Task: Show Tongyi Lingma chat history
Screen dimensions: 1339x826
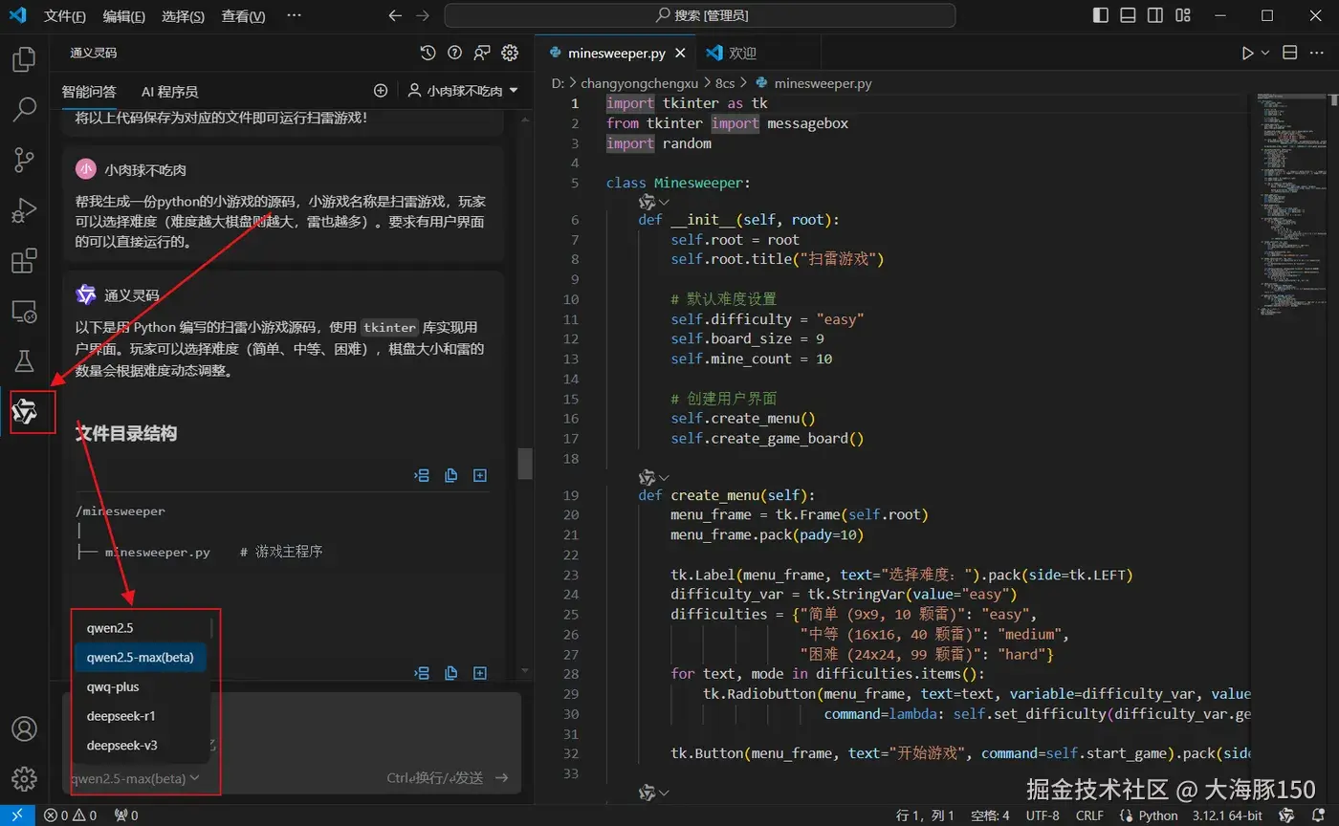Action: [428, 54]
